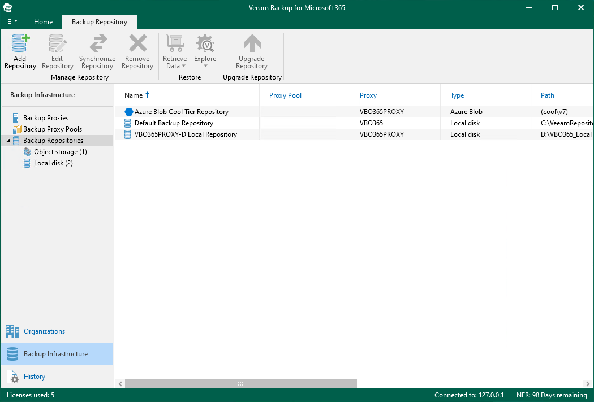Select the Default Backup Repository row
The image size is (594, 402).
point(354,123)
